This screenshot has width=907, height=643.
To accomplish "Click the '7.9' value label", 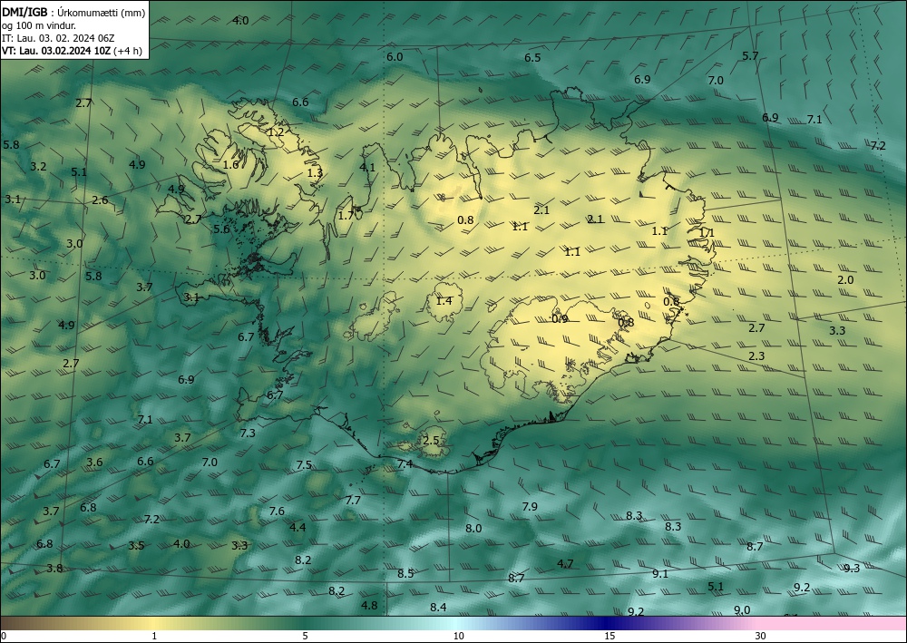I will (530, 507).
